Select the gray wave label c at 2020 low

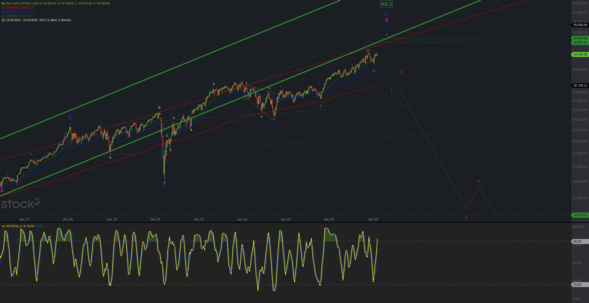(x=165, y=182)
